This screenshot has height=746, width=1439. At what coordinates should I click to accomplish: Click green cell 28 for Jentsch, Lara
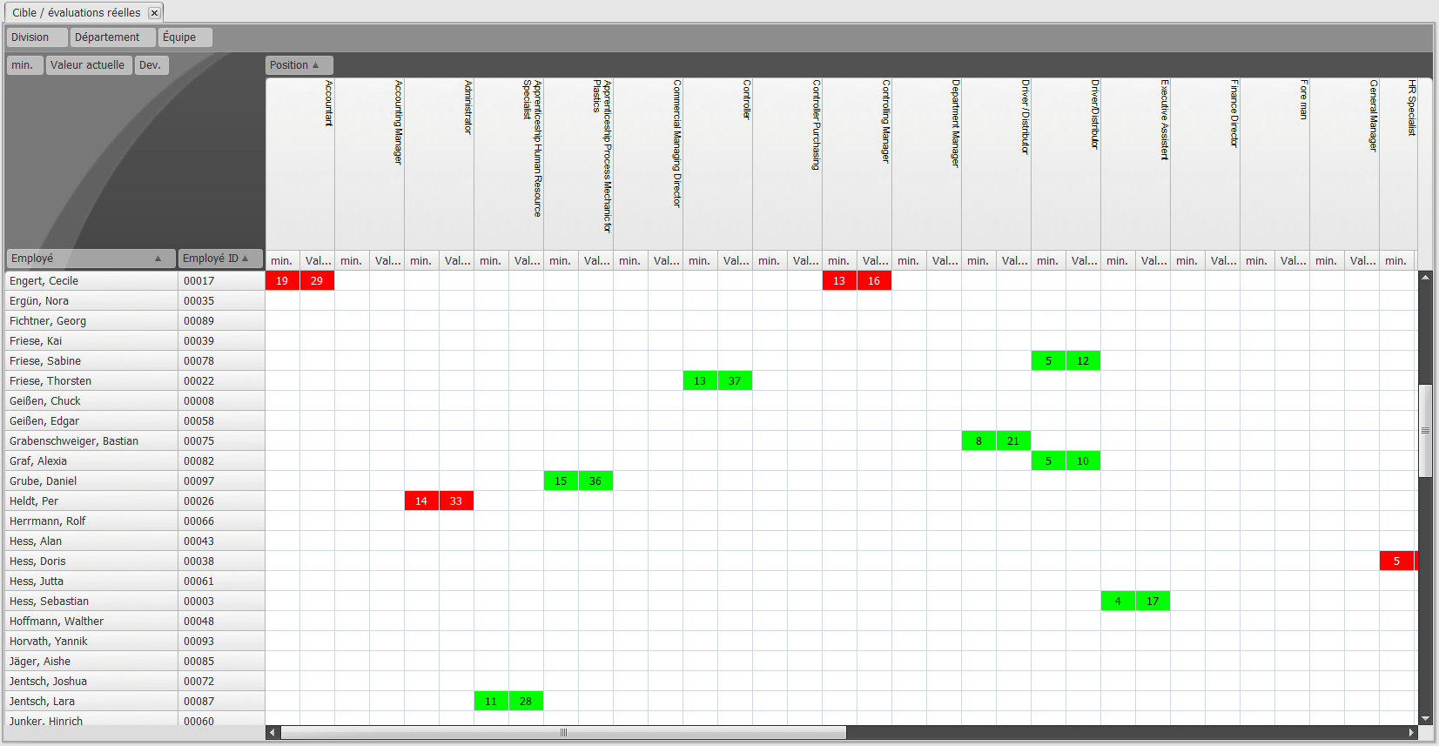pos(526,702)
